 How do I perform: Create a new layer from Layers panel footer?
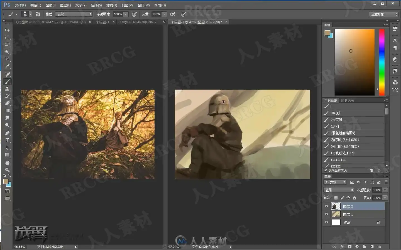tap(372, 246)
